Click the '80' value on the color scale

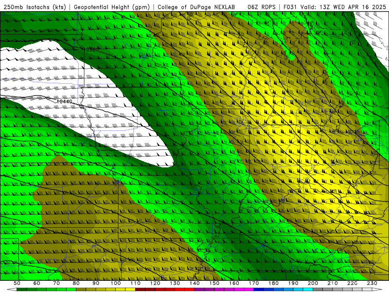tap(76, 283)
